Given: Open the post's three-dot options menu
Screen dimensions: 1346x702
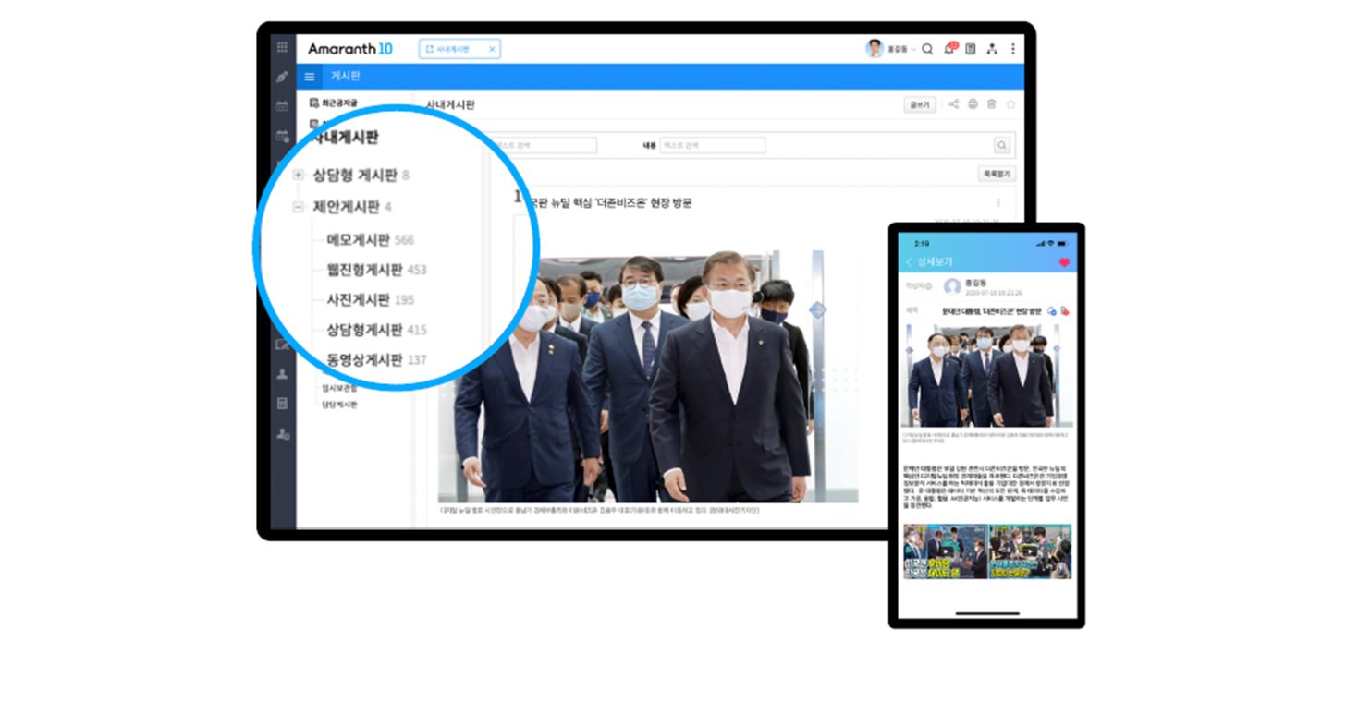Looking at the screenshot, I should pos(998,202).
